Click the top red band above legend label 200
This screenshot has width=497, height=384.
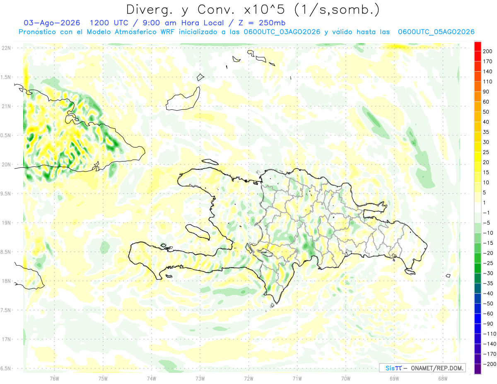pos(478,46)
